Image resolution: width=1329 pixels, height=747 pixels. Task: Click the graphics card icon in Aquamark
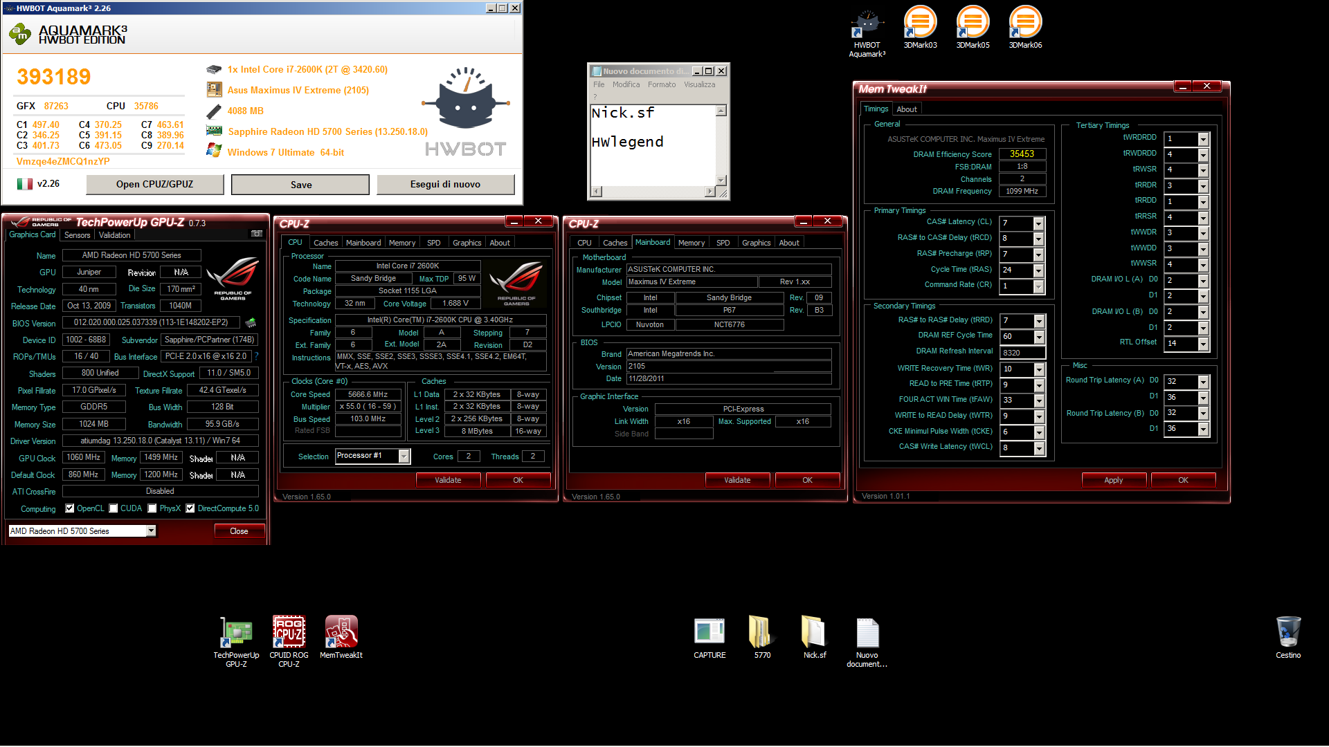214,131
